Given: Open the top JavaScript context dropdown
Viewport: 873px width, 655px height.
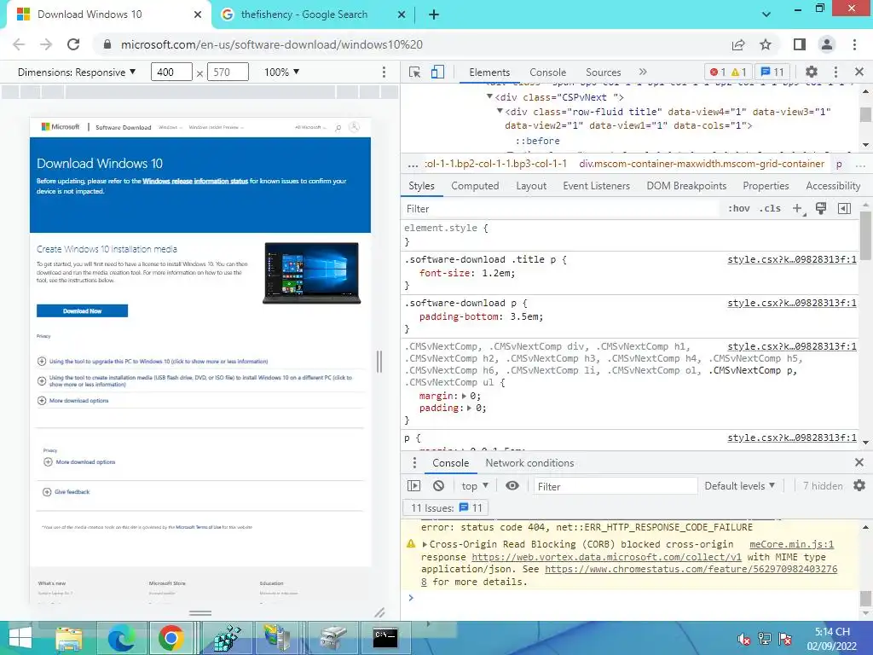Looking at the screenshot, I should [475, 485].
